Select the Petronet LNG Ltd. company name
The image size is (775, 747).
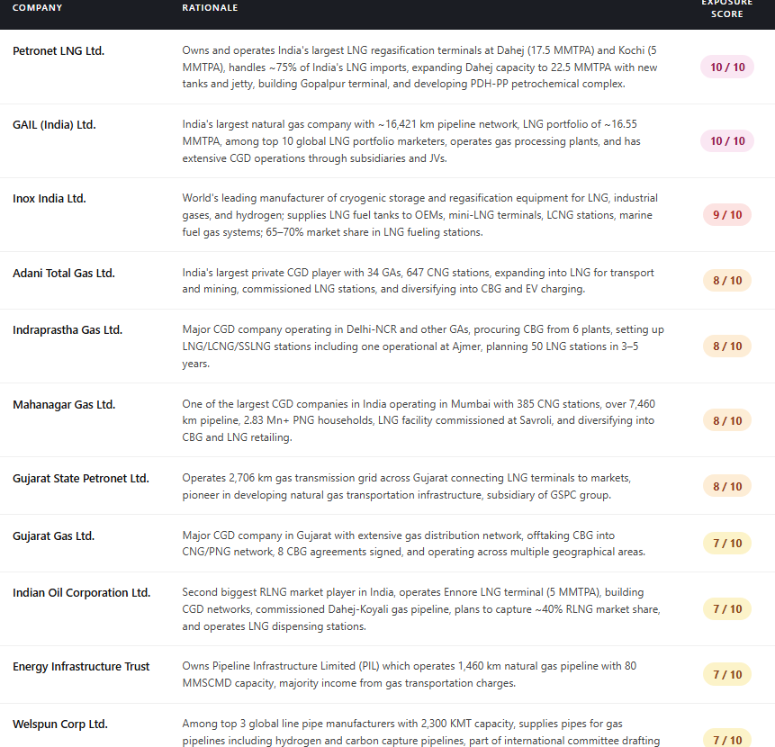59,51
